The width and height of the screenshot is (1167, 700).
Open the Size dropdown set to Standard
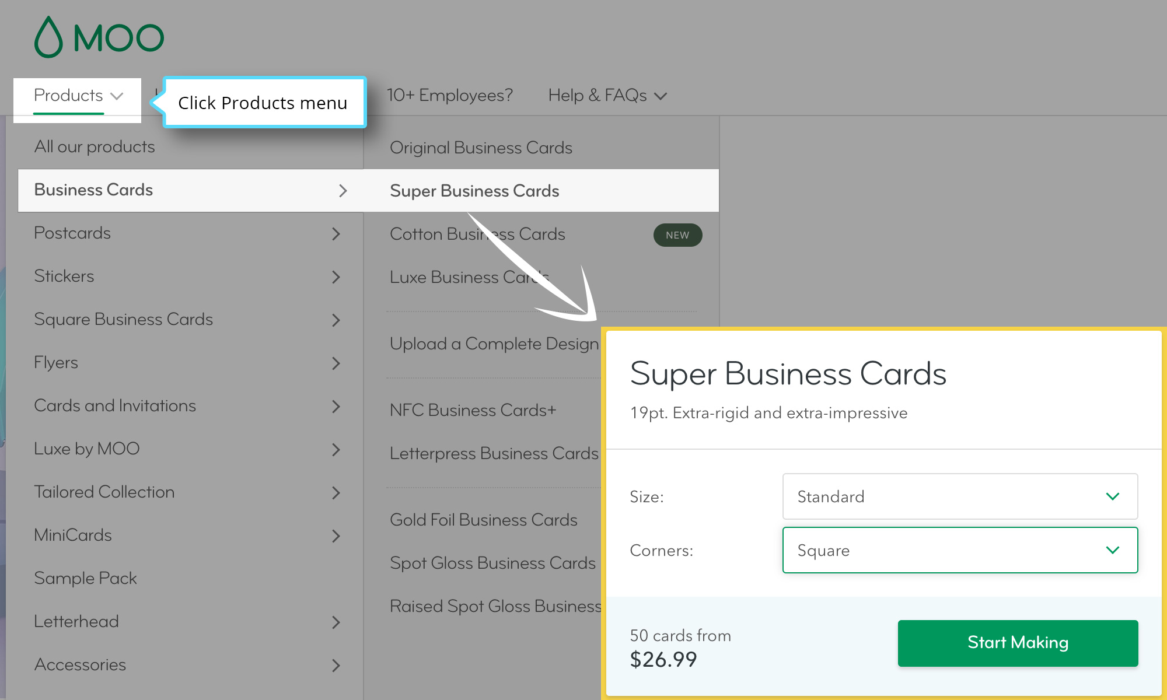pos(960,496)
